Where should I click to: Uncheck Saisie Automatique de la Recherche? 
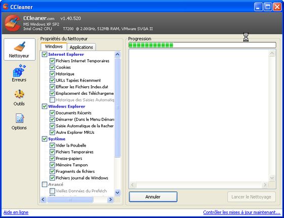pyautogui.click(x=52, y=126)
